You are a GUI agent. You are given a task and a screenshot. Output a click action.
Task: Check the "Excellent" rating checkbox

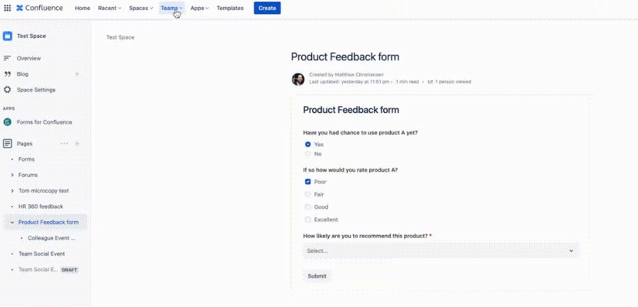click(x=308, y=220)
